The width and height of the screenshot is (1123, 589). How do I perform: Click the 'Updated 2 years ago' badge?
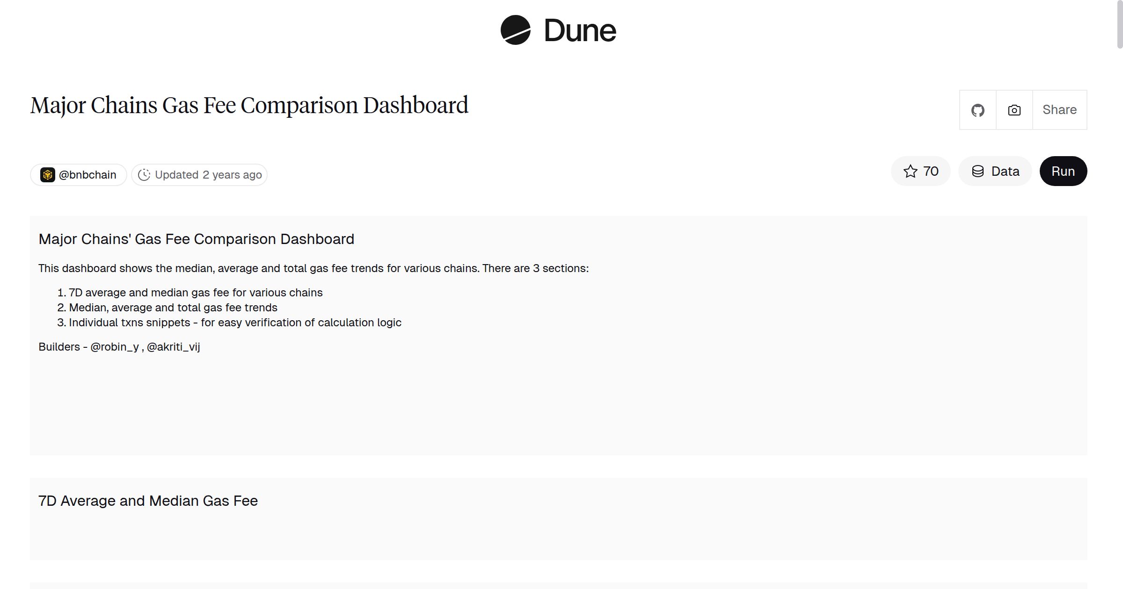[199, 174]
